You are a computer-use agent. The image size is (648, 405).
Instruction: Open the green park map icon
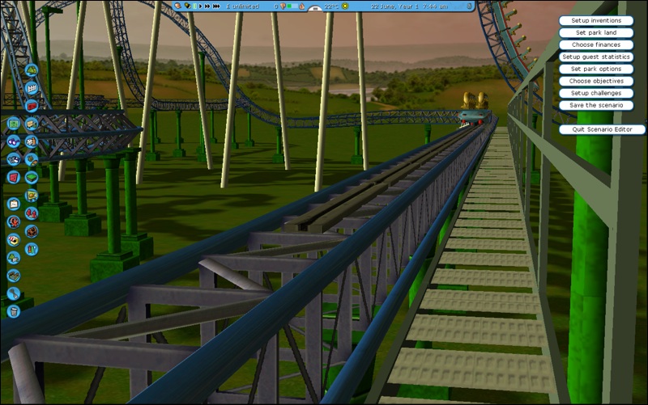(13, 124)
